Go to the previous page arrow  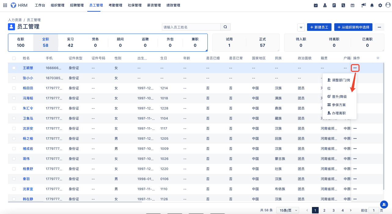[x=307, y=210]
